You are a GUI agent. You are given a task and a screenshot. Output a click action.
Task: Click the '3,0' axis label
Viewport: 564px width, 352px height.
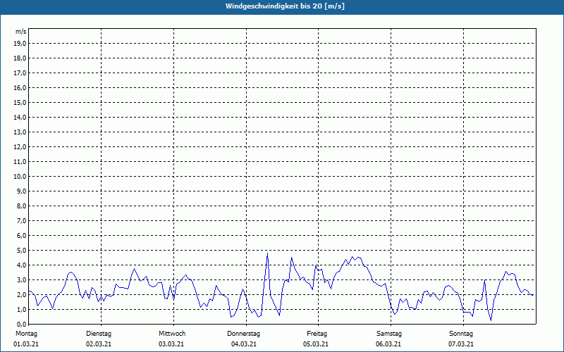(21, 279)
